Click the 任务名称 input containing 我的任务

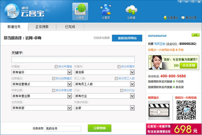[x=63, y=129]
